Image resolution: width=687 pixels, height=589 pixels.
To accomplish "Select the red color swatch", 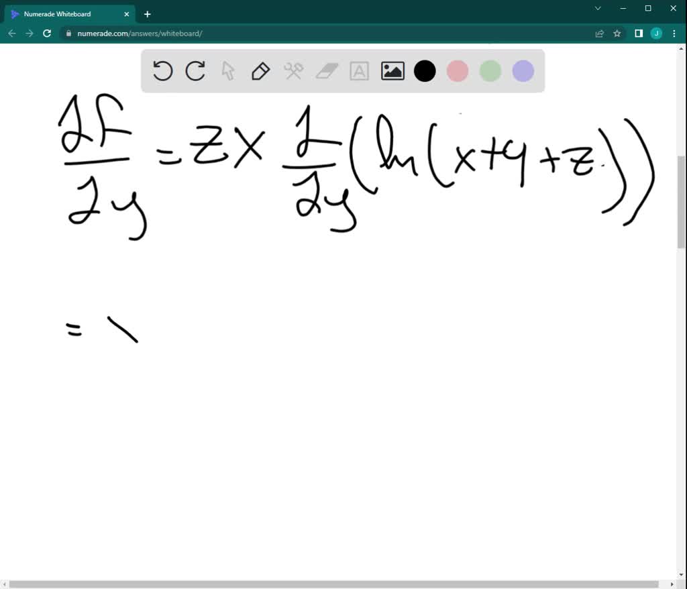I will (458, 70).
